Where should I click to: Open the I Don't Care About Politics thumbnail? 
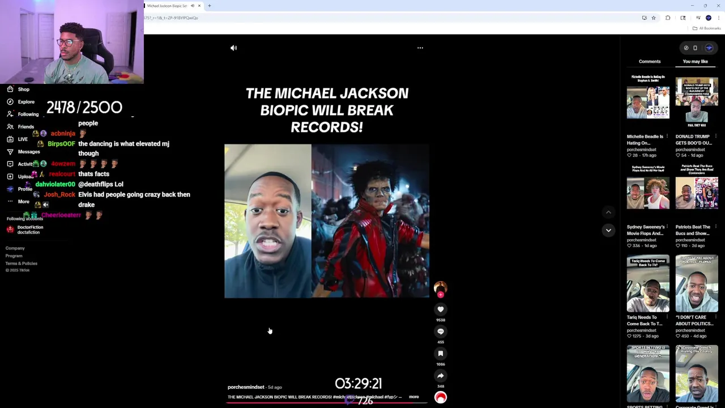[x=697, y=283]
